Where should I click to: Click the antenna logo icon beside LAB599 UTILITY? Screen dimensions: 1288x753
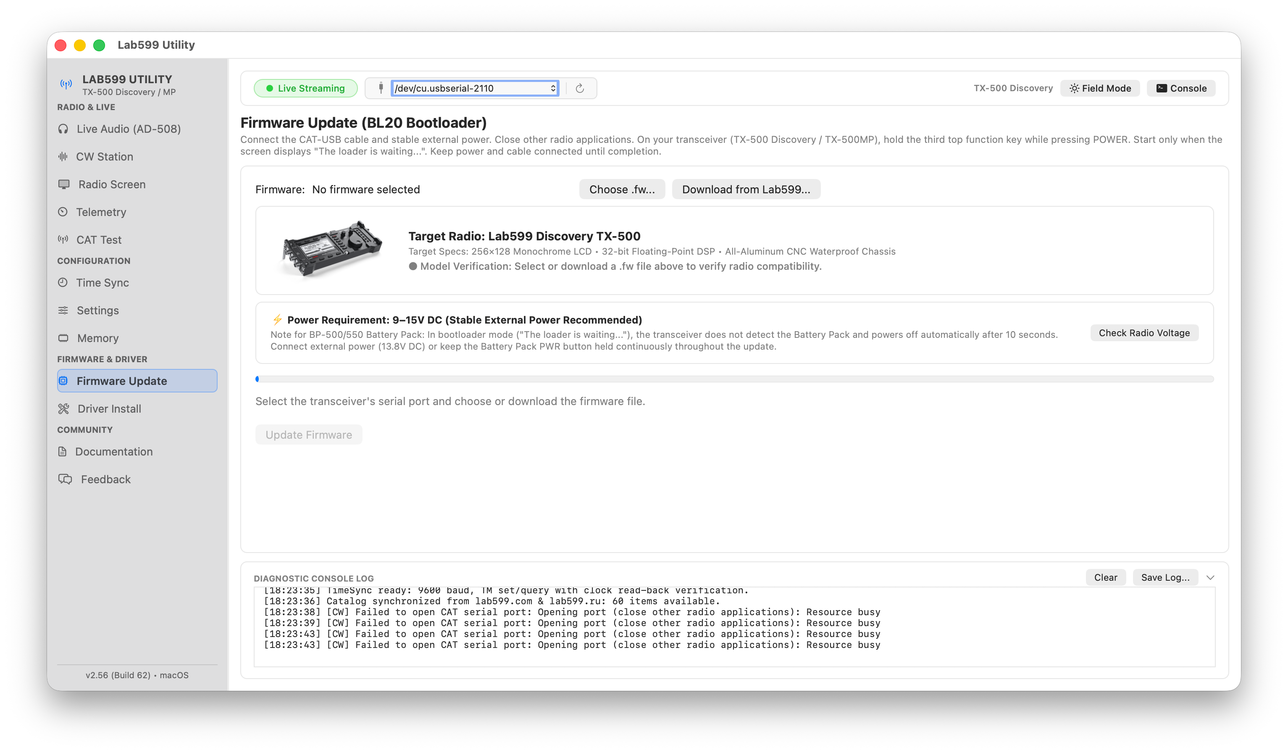pos(66,84)
